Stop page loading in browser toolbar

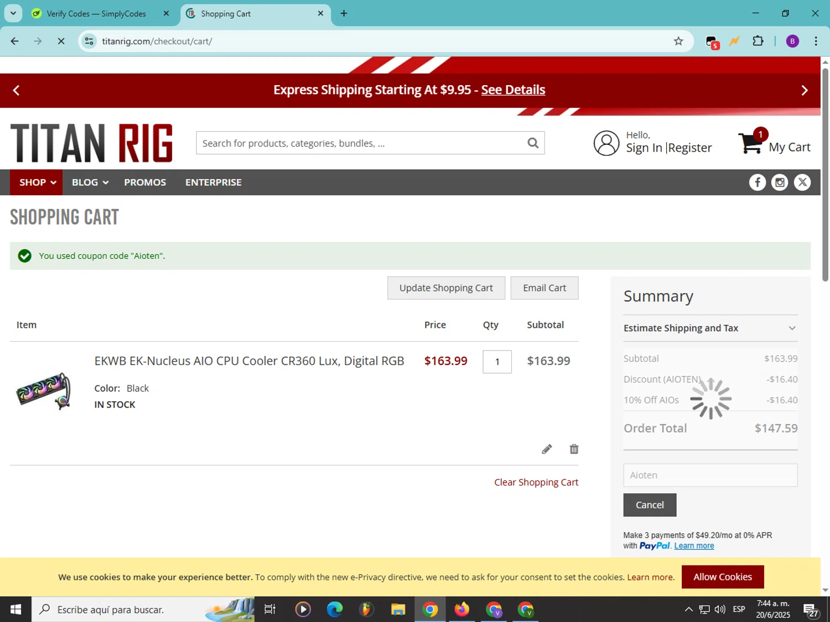(61, 41)
